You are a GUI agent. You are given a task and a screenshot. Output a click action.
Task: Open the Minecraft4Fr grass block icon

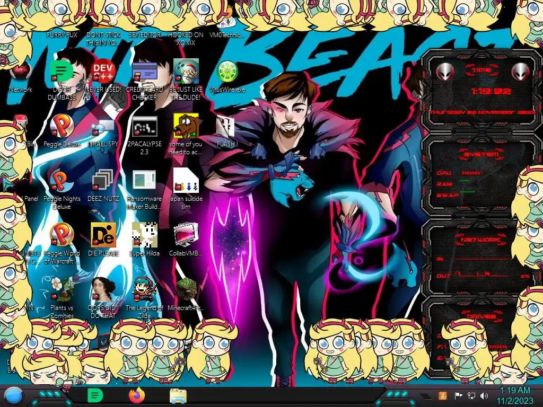186,289
